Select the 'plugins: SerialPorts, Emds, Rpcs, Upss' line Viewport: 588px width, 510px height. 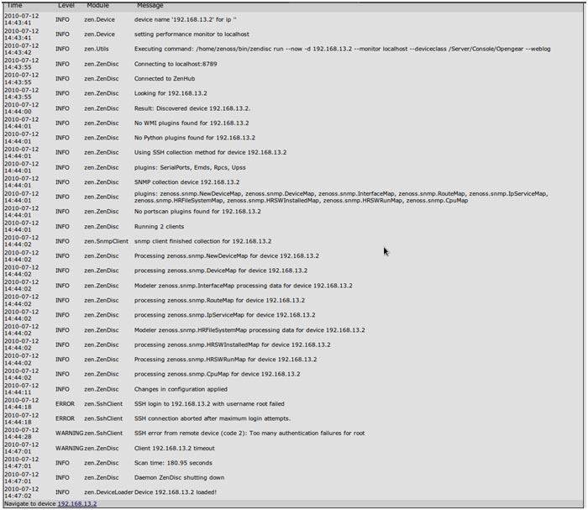(x=190, y=167)
